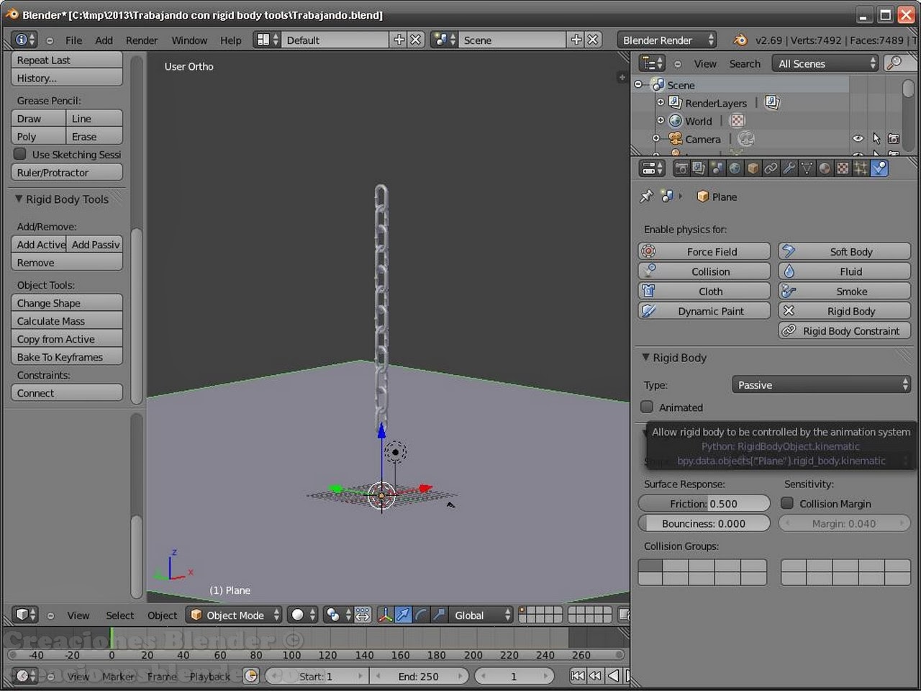Open the World properties globe icon
This screenshot has width=921, height=691.
click(x=735, y=168)
